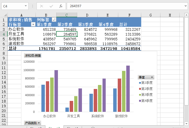Select row 4 header
This screenshot has height=128, width=189.
pyautogui.click(x=4, y=34)
